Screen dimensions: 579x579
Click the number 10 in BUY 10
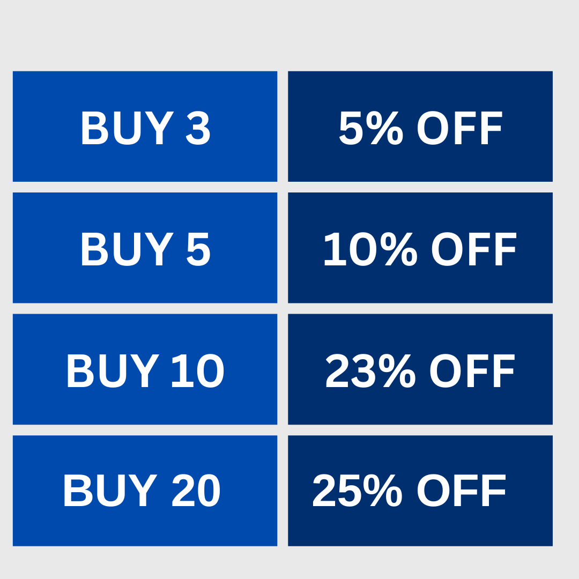197,371
